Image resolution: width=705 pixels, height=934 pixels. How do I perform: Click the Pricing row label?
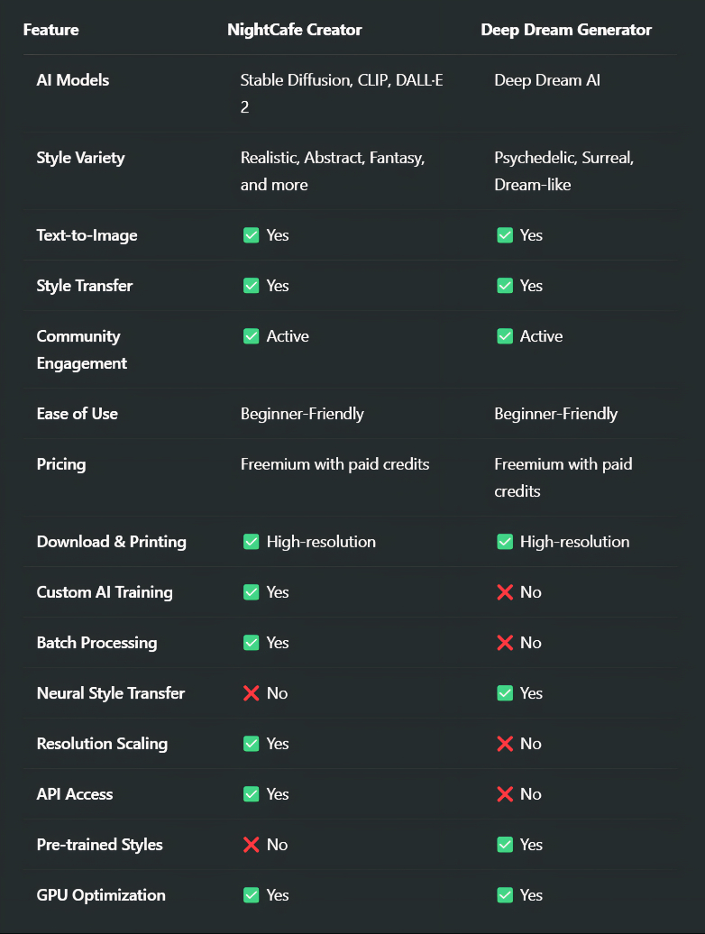pyautogui.click(x=61, y=464)
